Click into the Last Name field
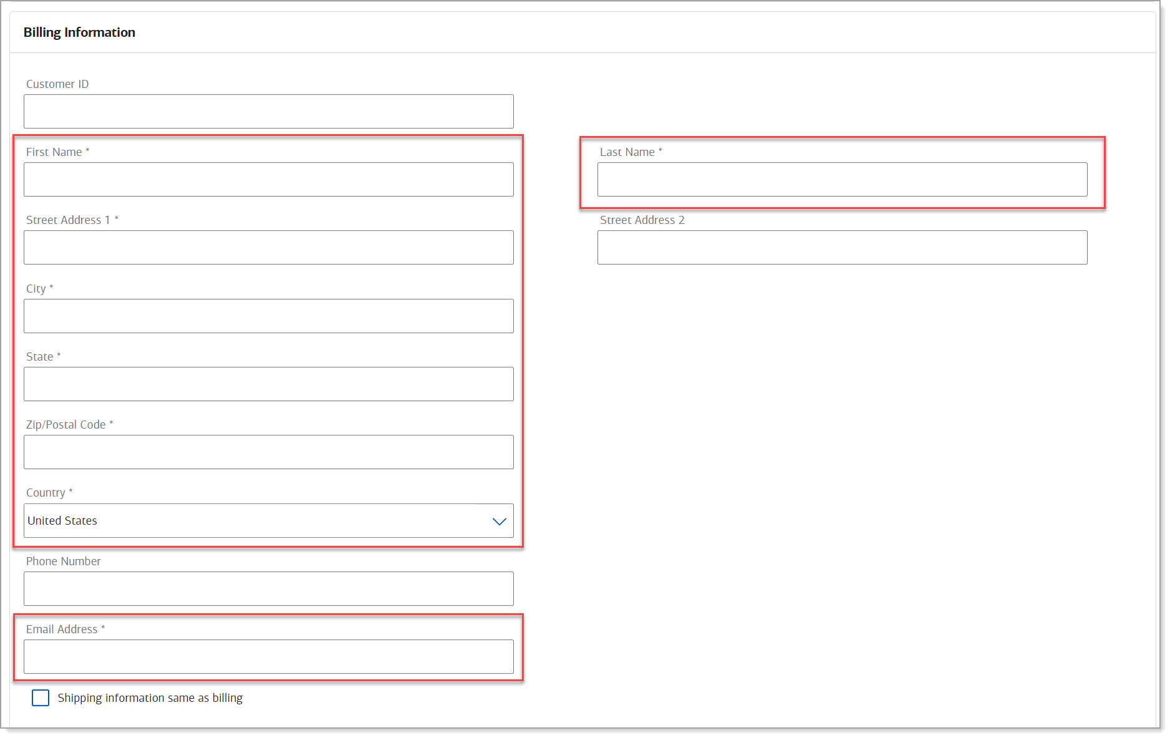This screenshot has width=1170, height=738. coord(841,179)
